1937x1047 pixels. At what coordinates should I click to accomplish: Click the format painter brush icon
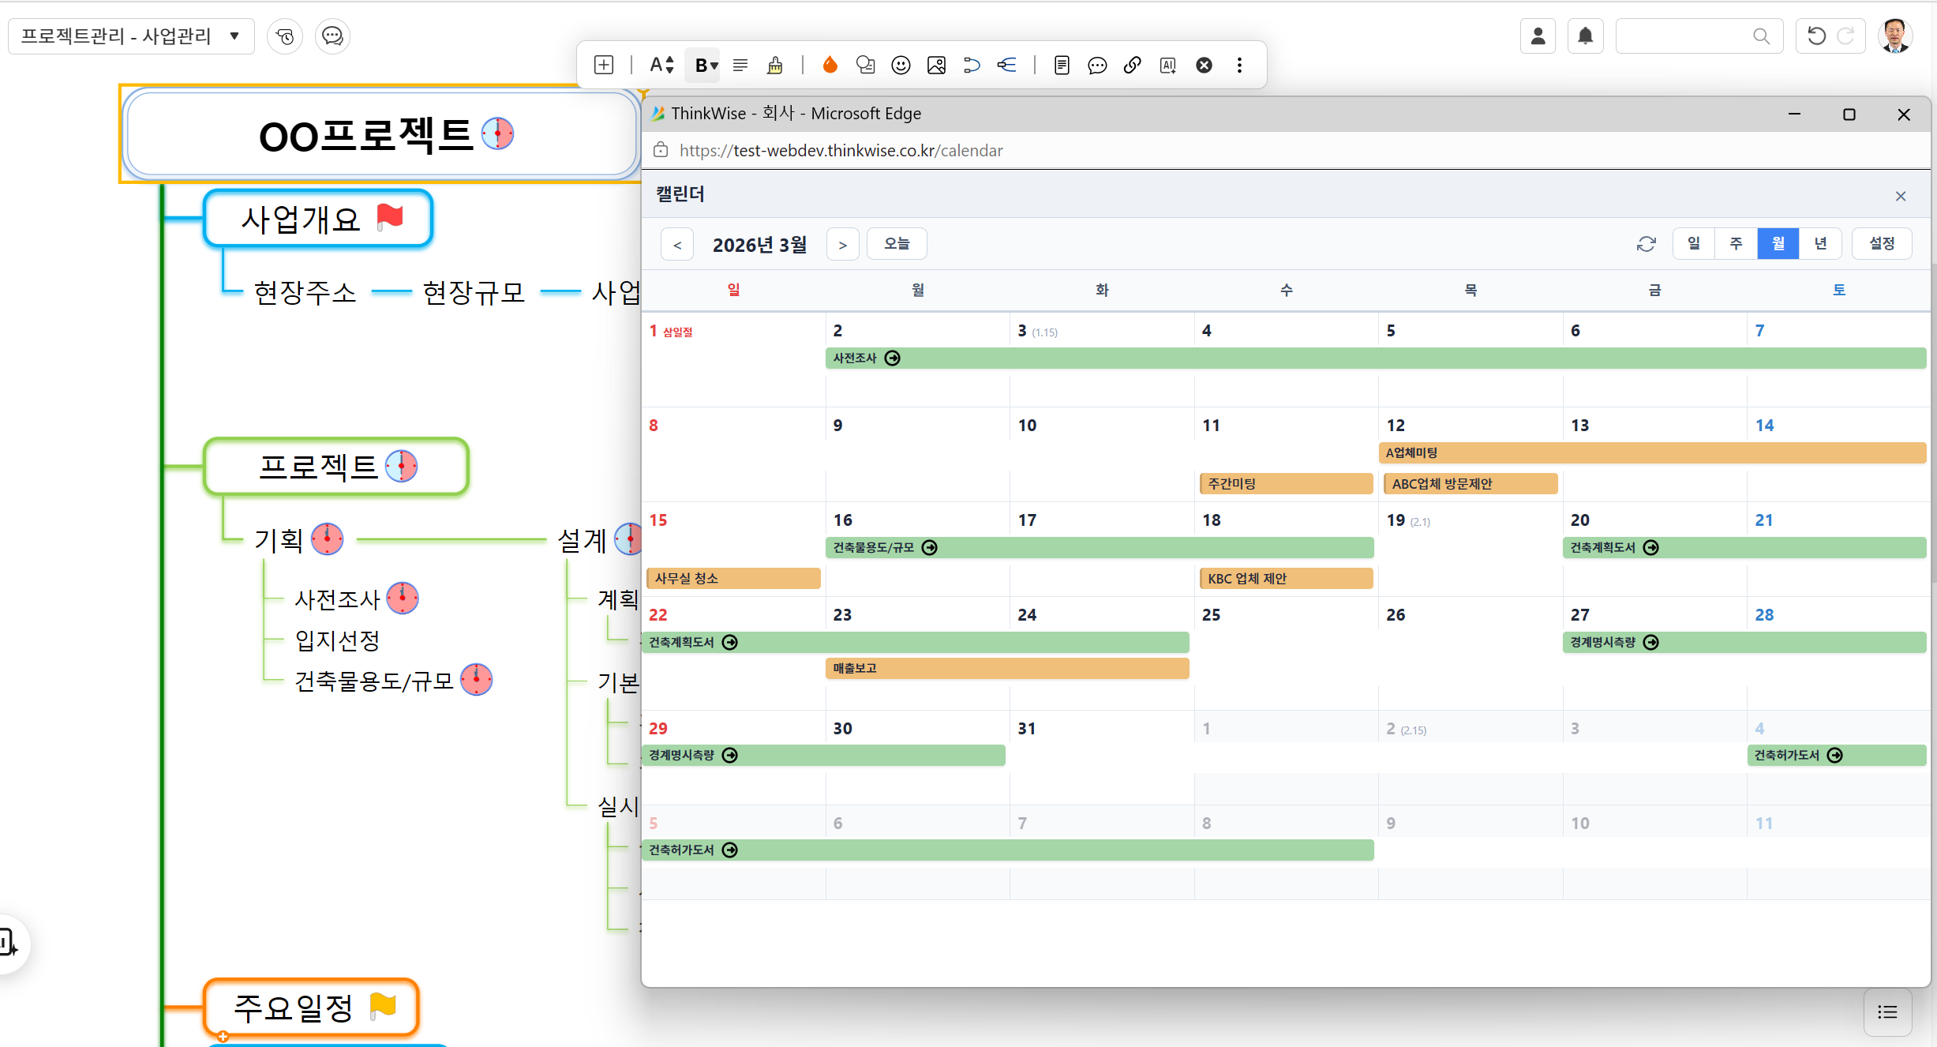click(x=774, y=66)
